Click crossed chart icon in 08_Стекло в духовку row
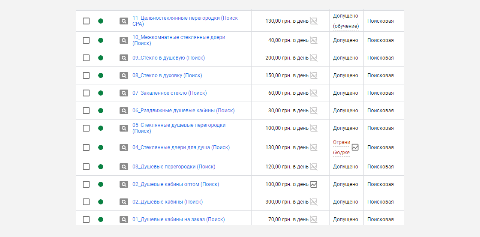The width and height of the screenshot is (480, 237). 313,75
